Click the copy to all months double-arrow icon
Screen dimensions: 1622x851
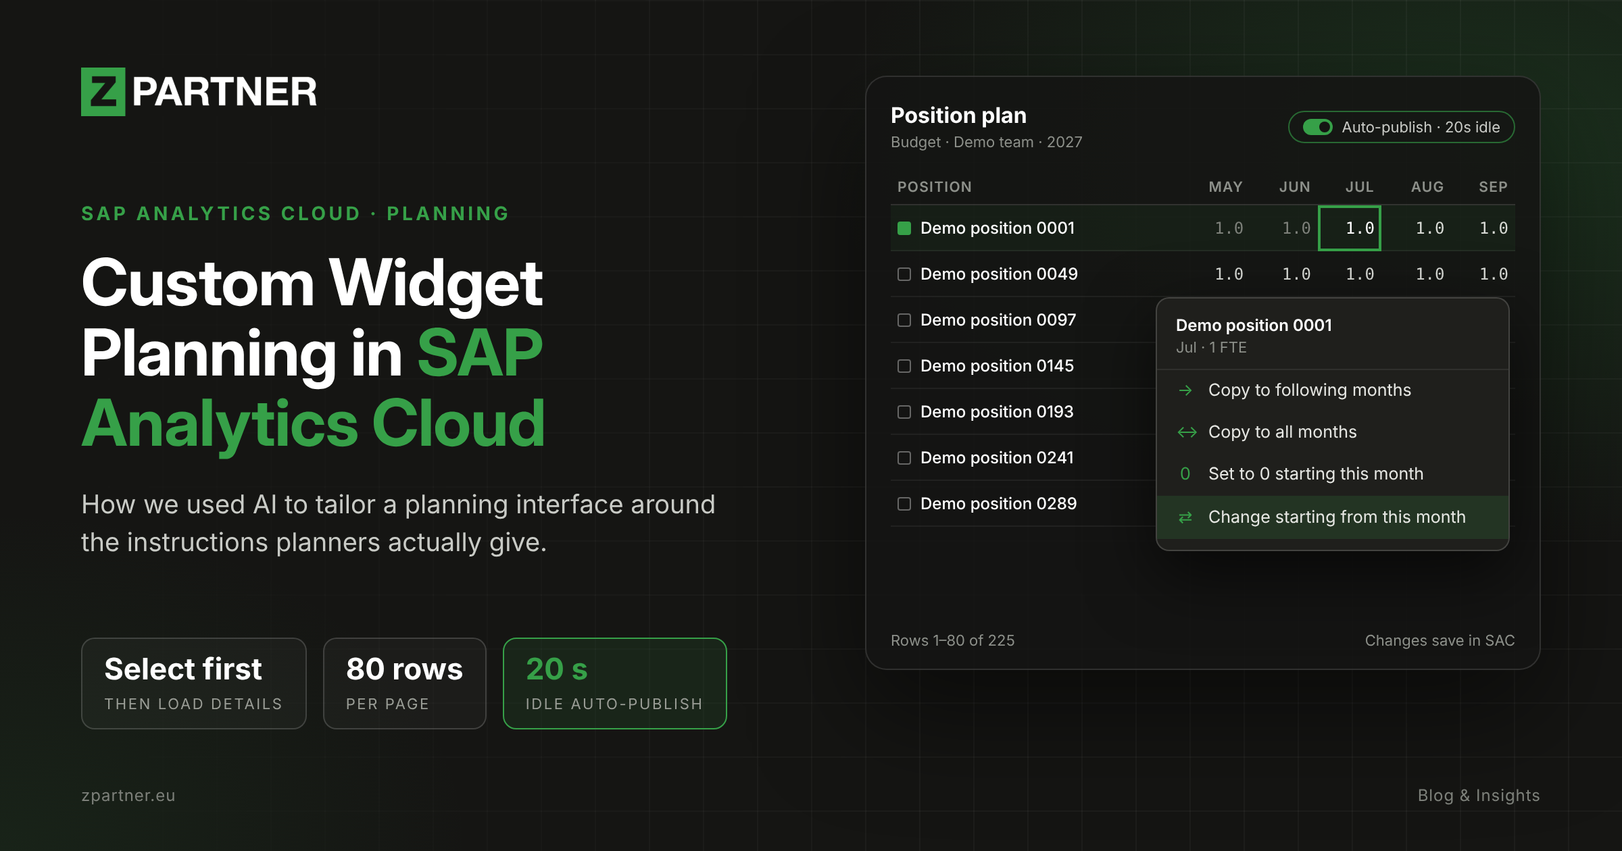1187,432
